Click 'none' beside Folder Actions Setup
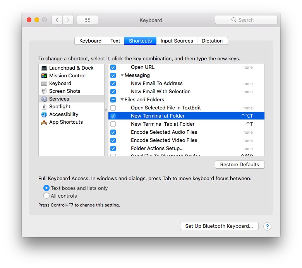This screenshot has width=302, height=268. click(248, 149)
